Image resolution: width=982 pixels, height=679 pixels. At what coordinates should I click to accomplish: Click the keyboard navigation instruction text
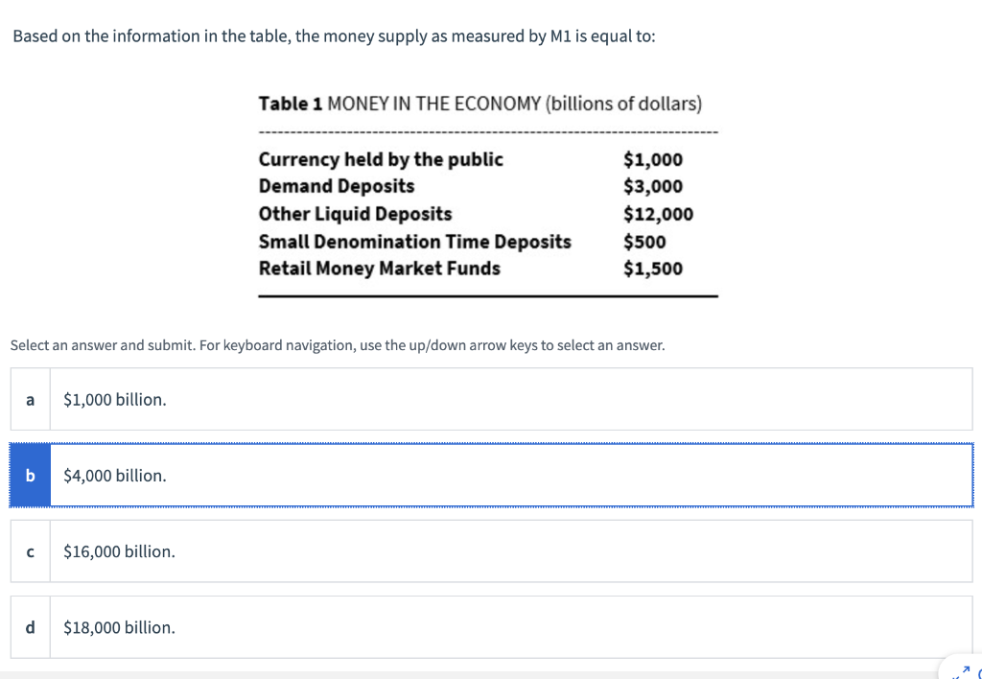point(338,345)
